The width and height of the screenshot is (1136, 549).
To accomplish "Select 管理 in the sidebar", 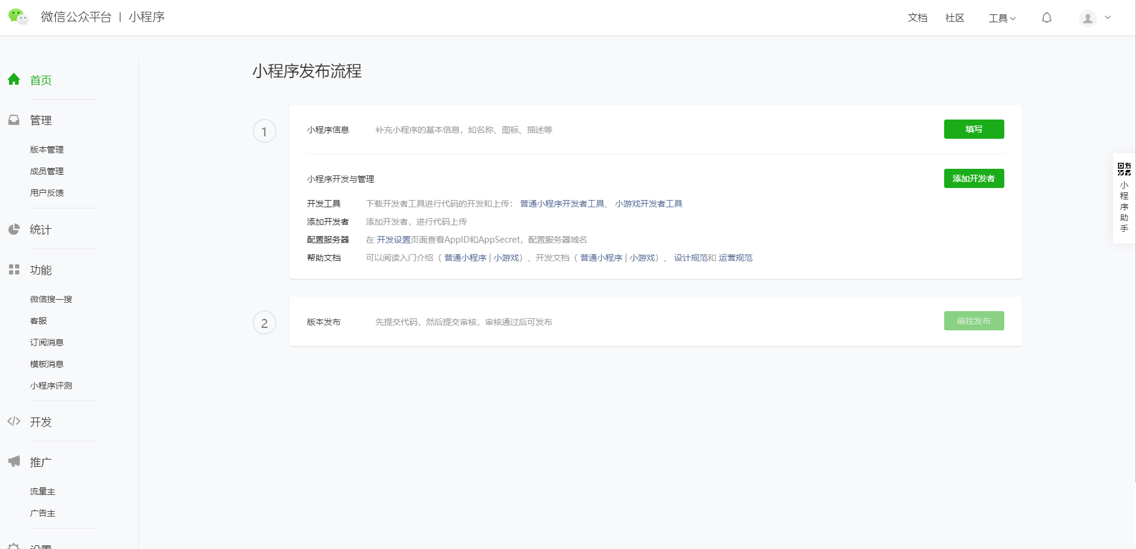I will (x=41, y=120).
